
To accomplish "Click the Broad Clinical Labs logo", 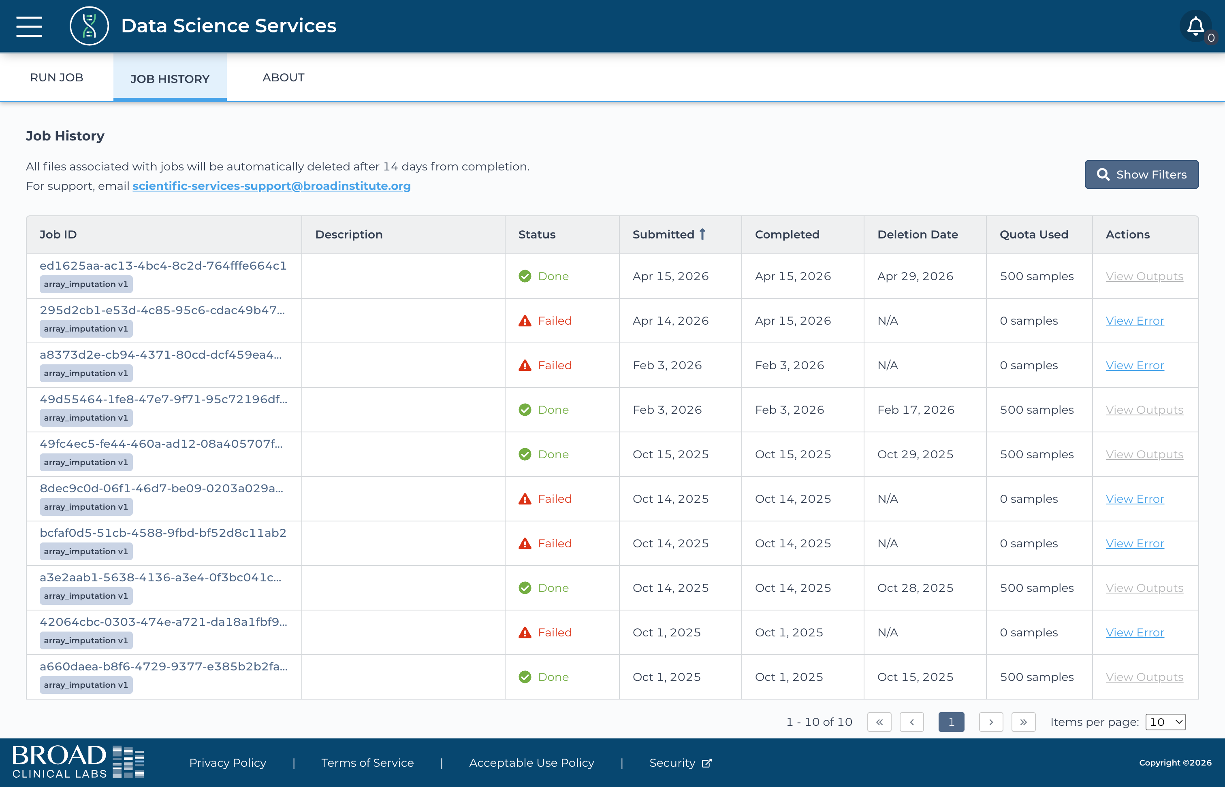I will [78, 762].
